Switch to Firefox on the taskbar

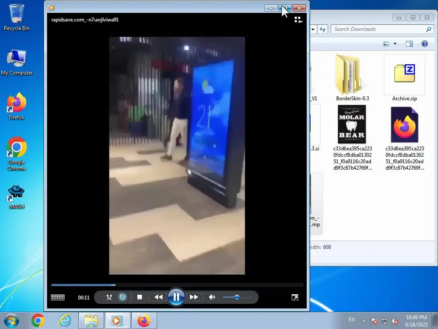coord(144,320)
